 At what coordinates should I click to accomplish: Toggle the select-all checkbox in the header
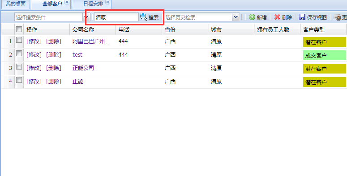(19, 29)
